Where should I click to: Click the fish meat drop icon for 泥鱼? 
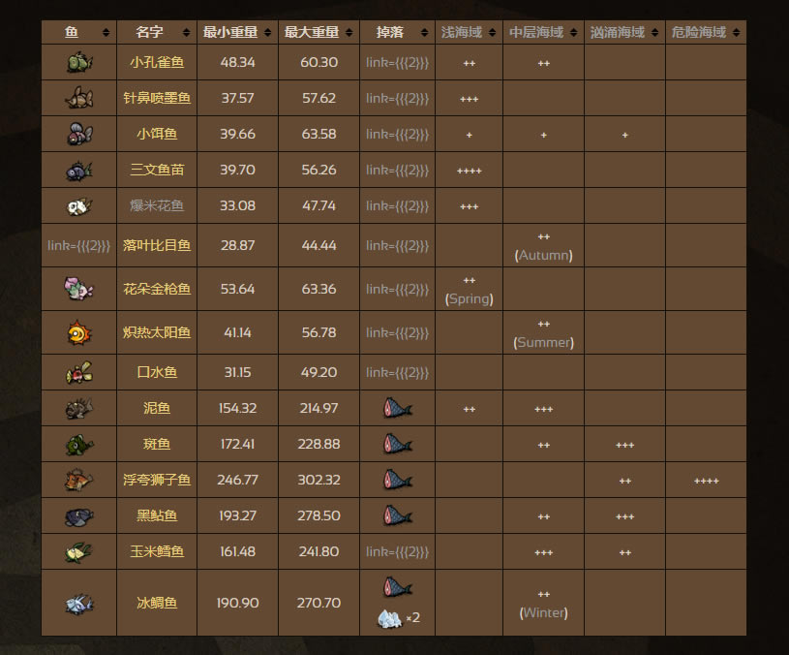pos(398,408)
